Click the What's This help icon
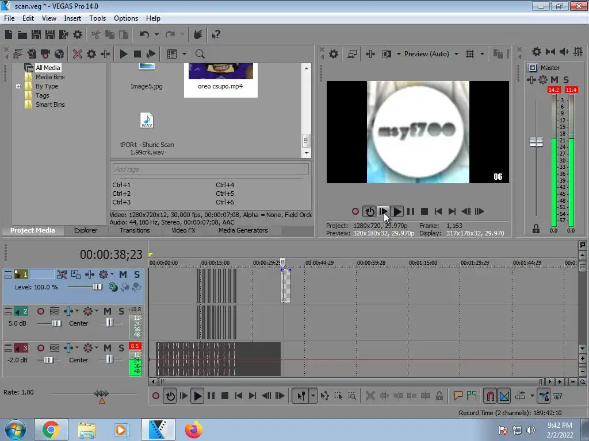This screenshot has width=589, height=441. pyautogui.click(x=216, y=35)
